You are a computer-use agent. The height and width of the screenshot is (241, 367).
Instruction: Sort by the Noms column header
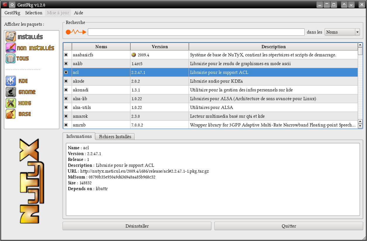101,46
